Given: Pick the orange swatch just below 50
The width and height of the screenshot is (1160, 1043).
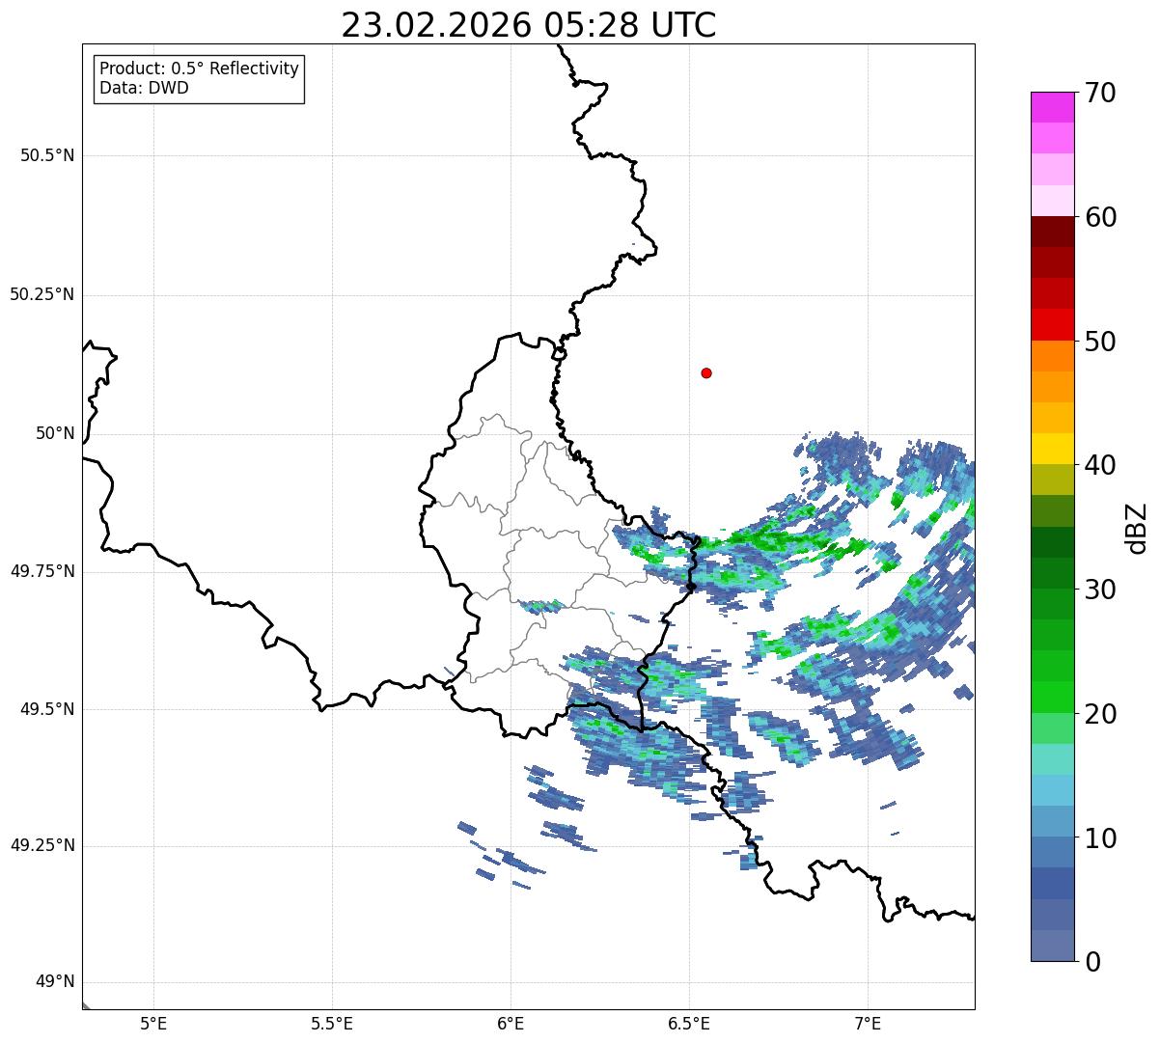Looking at the screenshot, I should click(x=1052, y=356).
